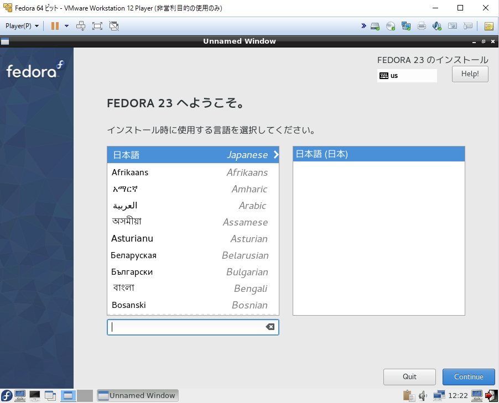
Task: Click the Continue button
Action: point(469,376)
